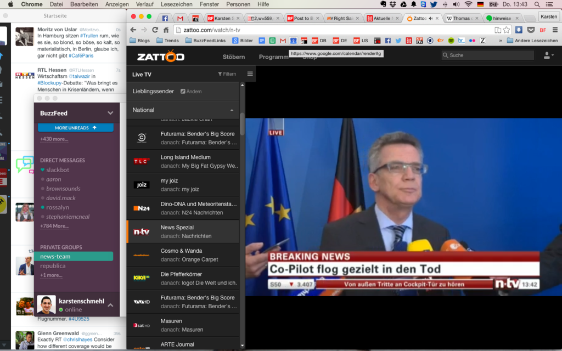Open the Evernote menu bar icon
The image size is (562, 351).
tap(383, 4)
